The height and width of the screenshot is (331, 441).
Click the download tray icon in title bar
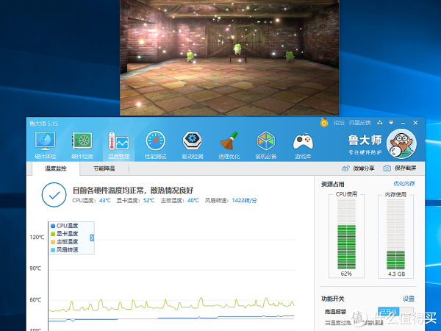380,122
